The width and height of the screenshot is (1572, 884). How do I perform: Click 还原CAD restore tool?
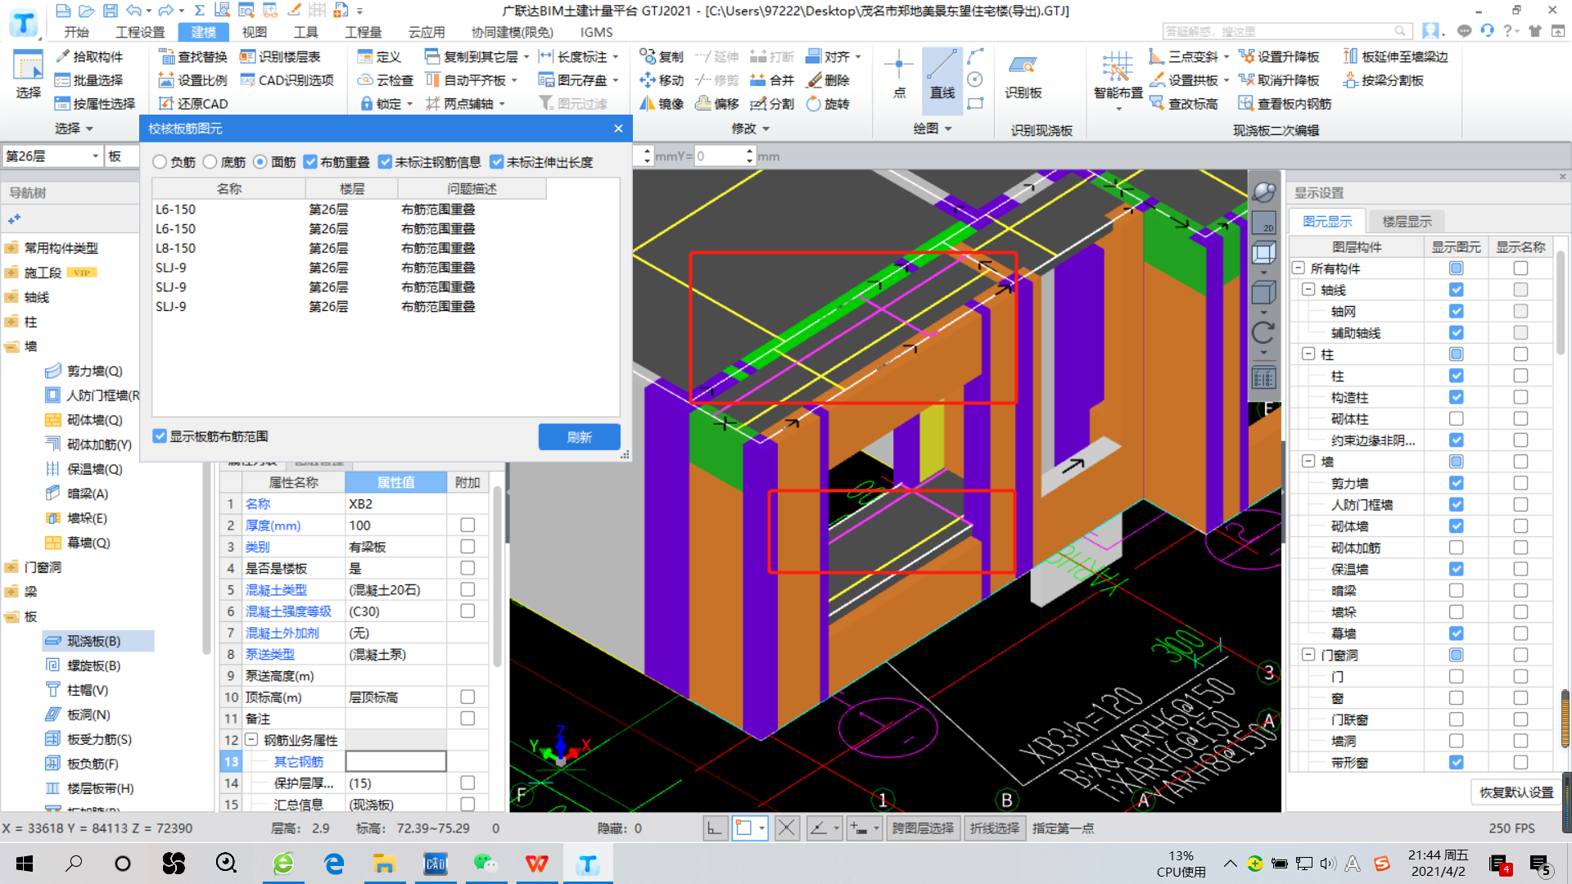pos(192,104)
